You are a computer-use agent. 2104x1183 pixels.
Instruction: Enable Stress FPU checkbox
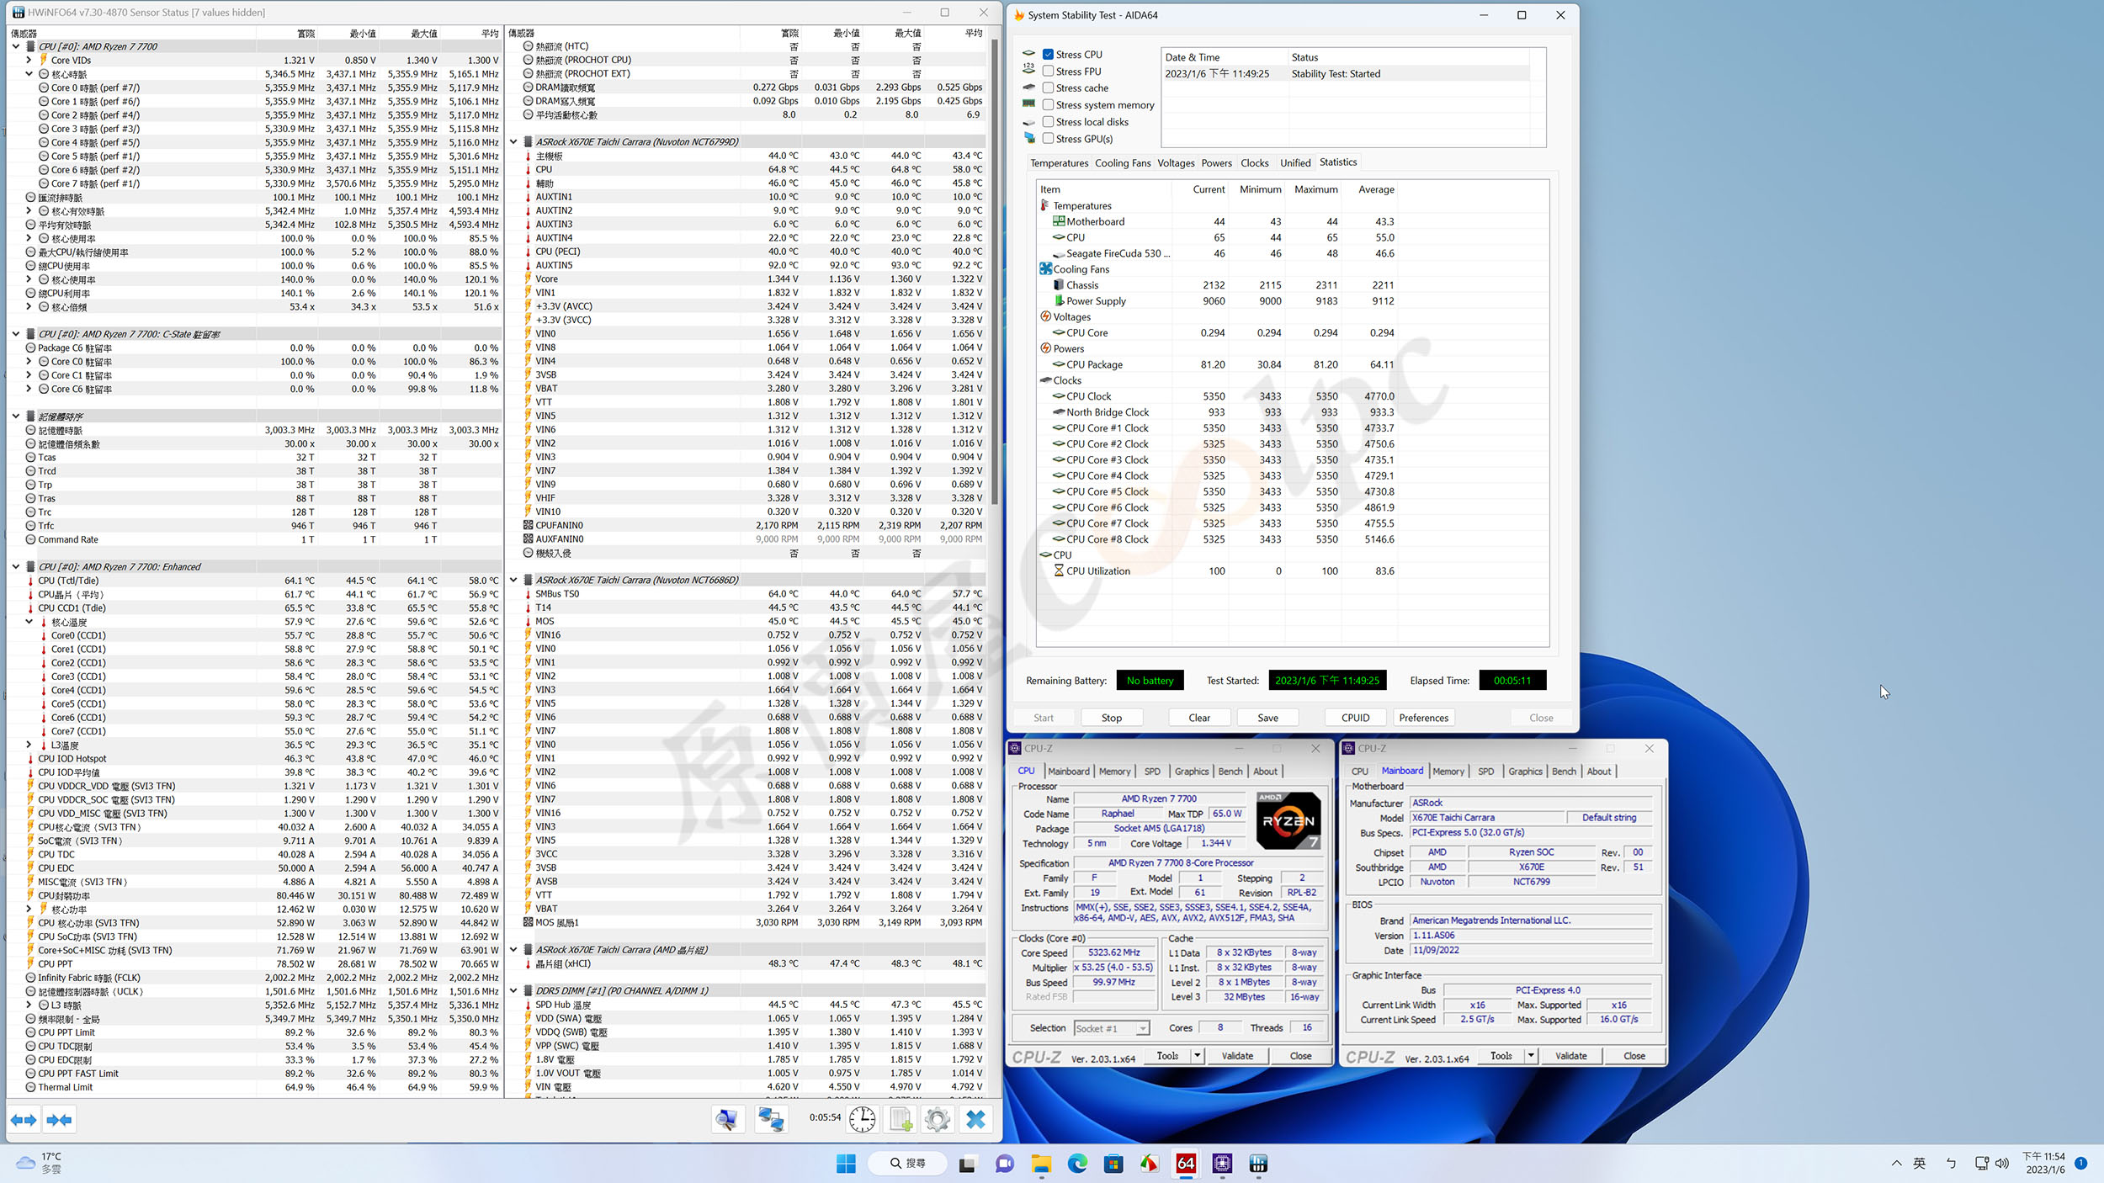[1048, 72]
